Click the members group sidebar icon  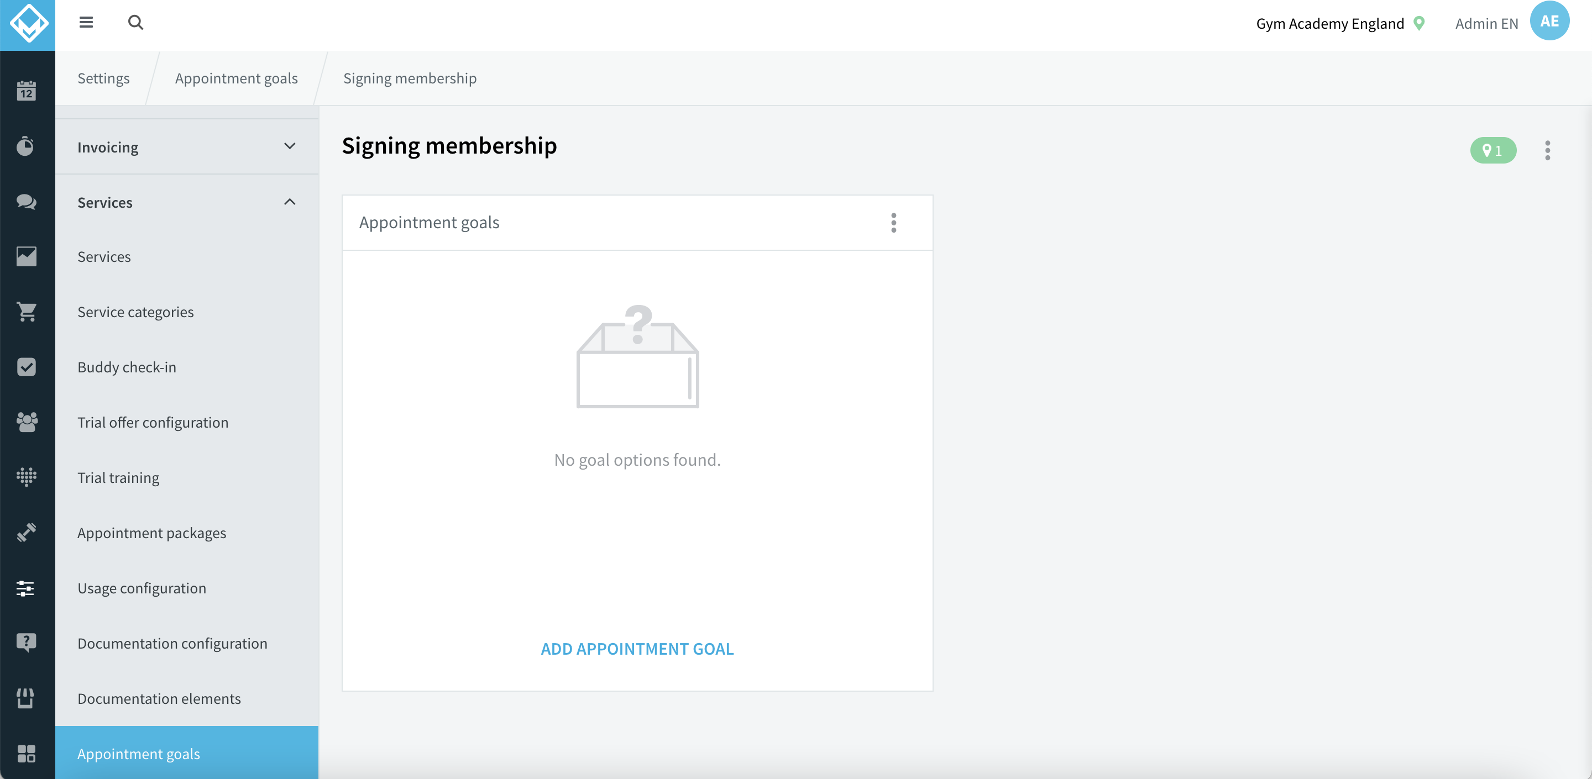point(26,422)
